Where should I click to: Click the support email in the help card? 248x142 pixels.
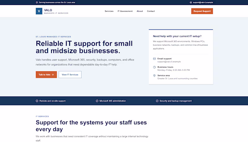tap(169, 62)
